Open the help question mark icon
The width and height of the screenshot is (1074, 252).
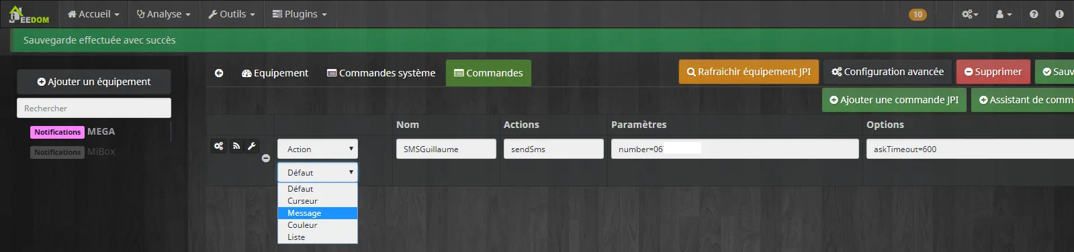[1034, 14]
